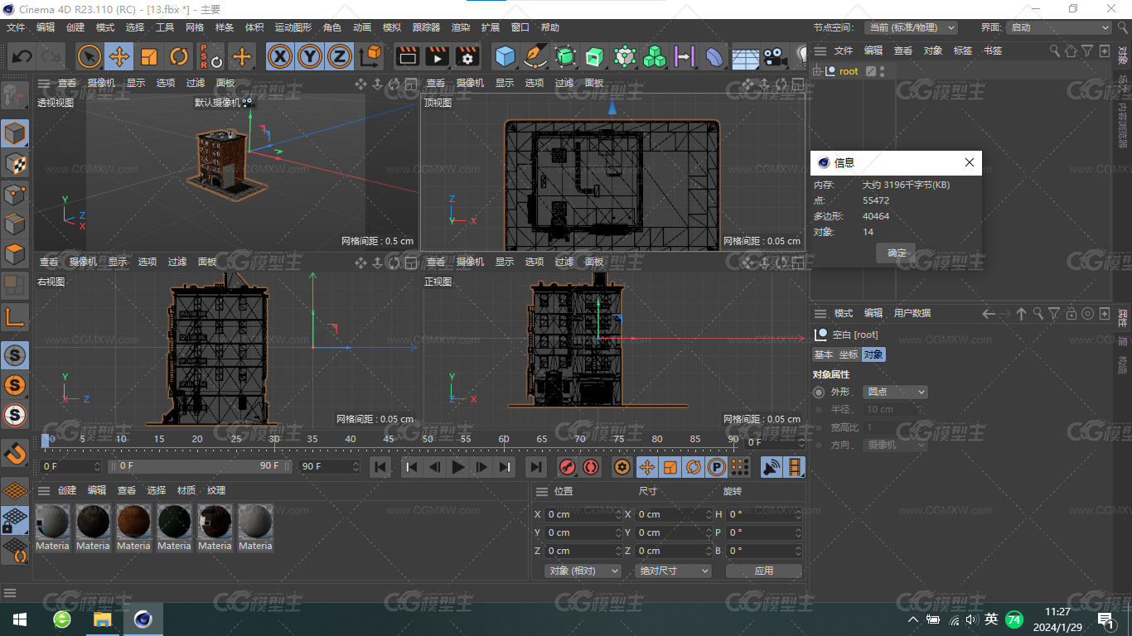Select the Live Selection arrow tool
Viewport: 1132px width, 636px height.
point(89,56)
